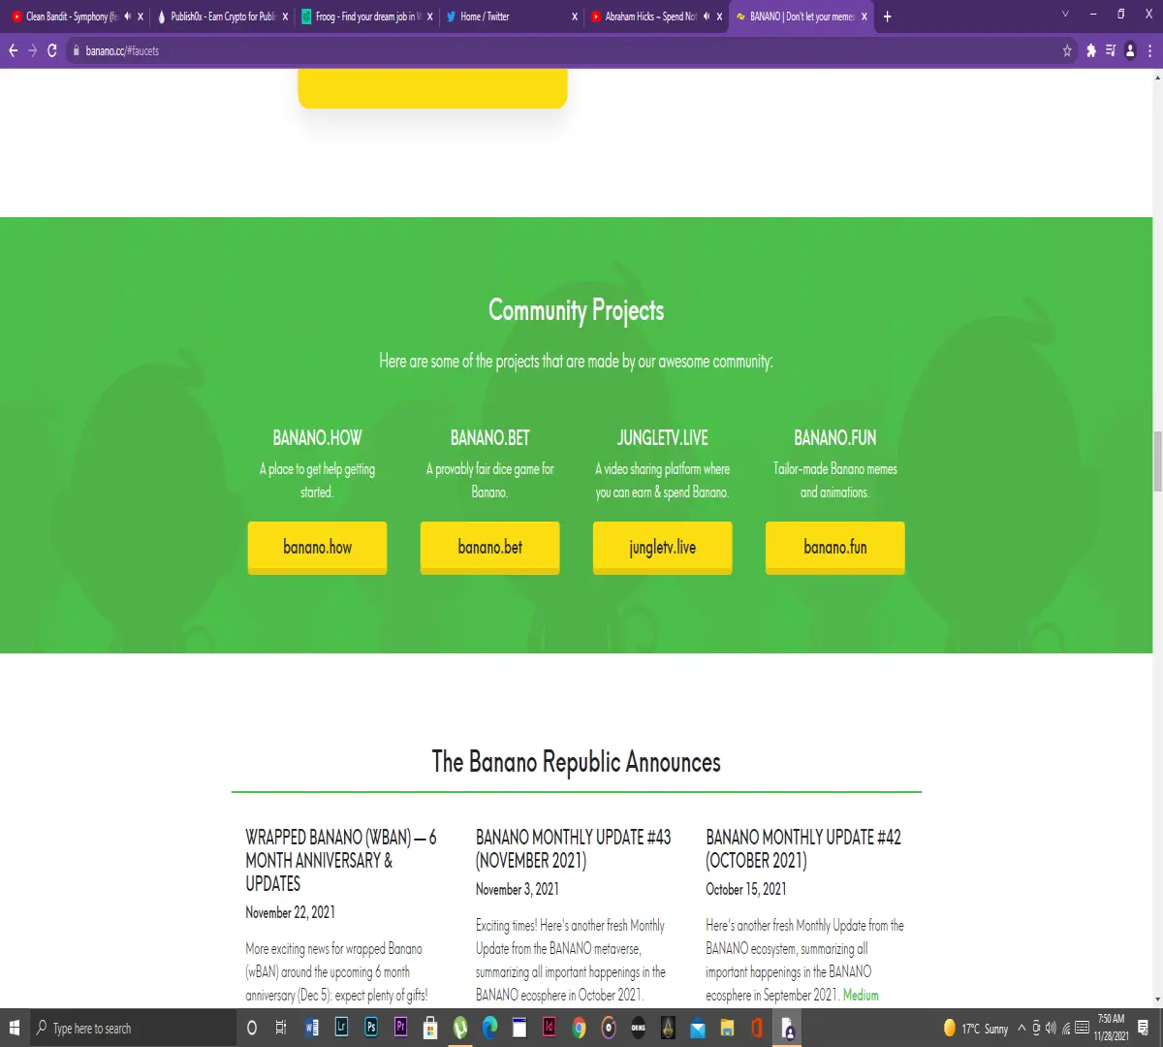Image resolution: width=1163 pixels, height=1047 pixels.
Task: Open the Windows Start menu
Action: [15, 1028]
